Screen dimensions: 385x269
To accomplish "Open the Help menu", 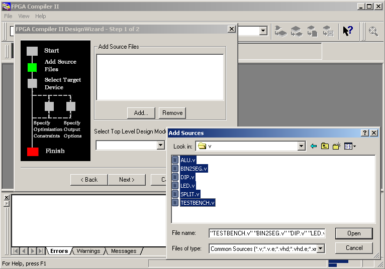I will click(x=41, y=16).
